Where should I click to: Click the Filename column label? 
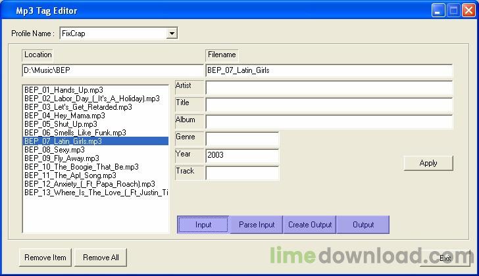pos(222,55)
